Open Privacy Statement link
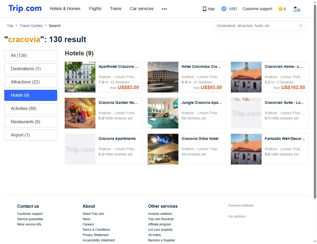This screenshot has height=244, width=317. pyautogui.click(x=96, y=235)
